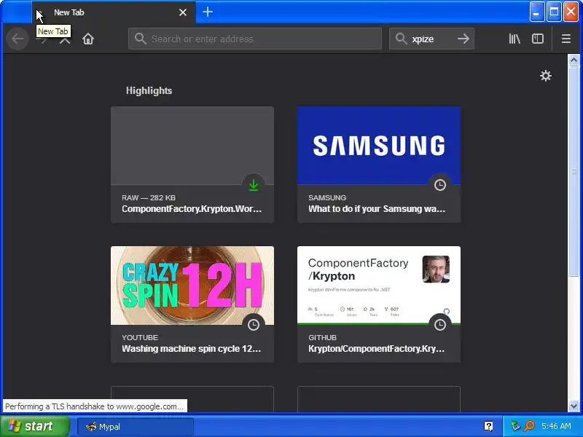Select the New Tab browser tab
583x437 pixels.
[114, 12]
